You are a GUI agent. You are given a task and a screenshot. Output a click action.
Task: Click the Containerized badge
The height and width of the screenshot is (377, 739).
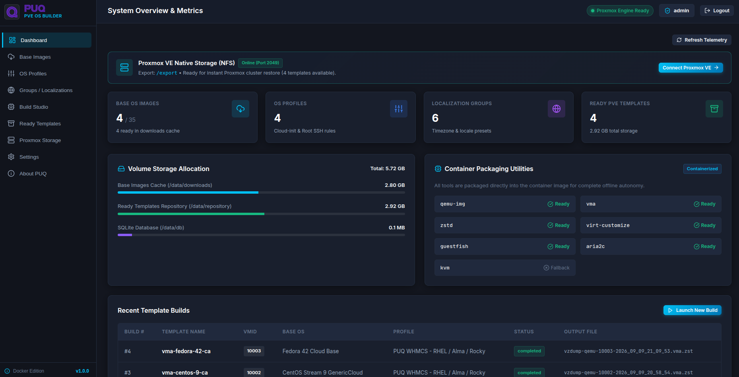point(702,169)
